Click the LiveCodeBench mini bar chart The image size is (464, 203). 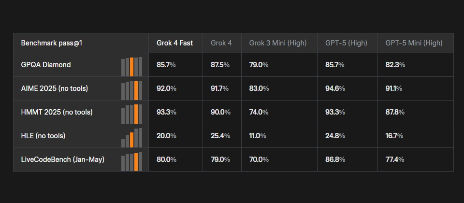tap(131, 161)
